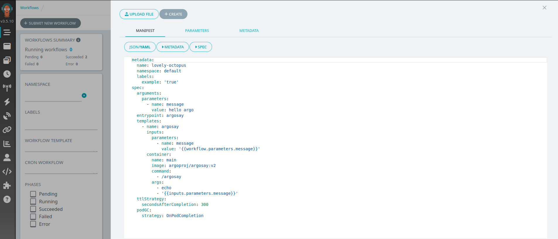Toggle the JSON/YAML format button
Screen dimensions: 558x239
point(140,47)
